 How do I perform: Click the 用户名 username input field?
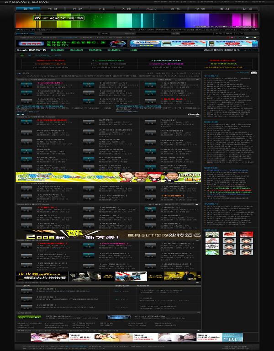(x=153, y=33)
